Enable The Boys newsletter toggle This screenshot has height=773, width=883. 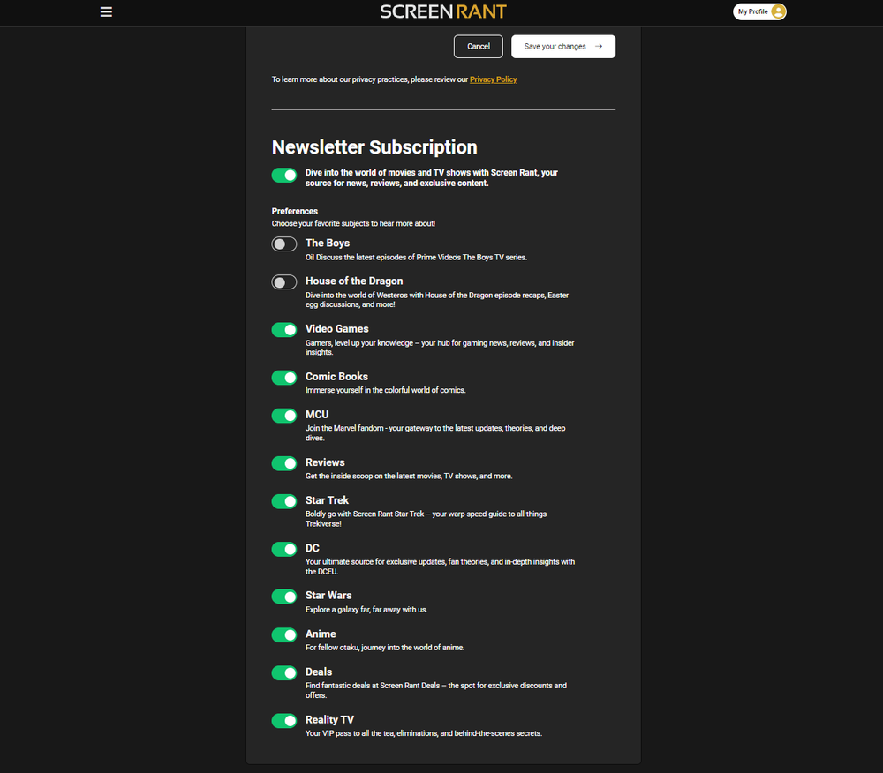pyautogui.click(x=283, y=244)
